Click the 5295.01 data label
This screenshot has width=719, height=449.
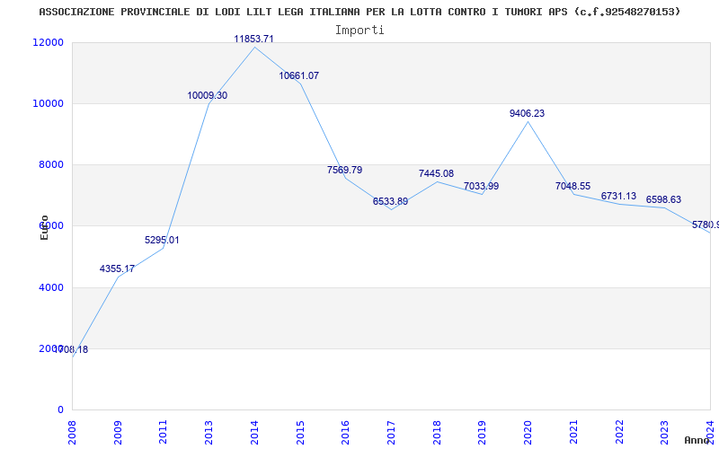tap(162, 240)
